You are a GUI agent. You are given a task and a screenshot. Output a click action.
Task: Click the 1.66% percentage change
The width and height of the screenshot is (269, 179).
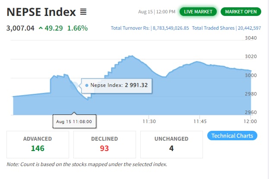pyautogui.click(x=77, y=28)
